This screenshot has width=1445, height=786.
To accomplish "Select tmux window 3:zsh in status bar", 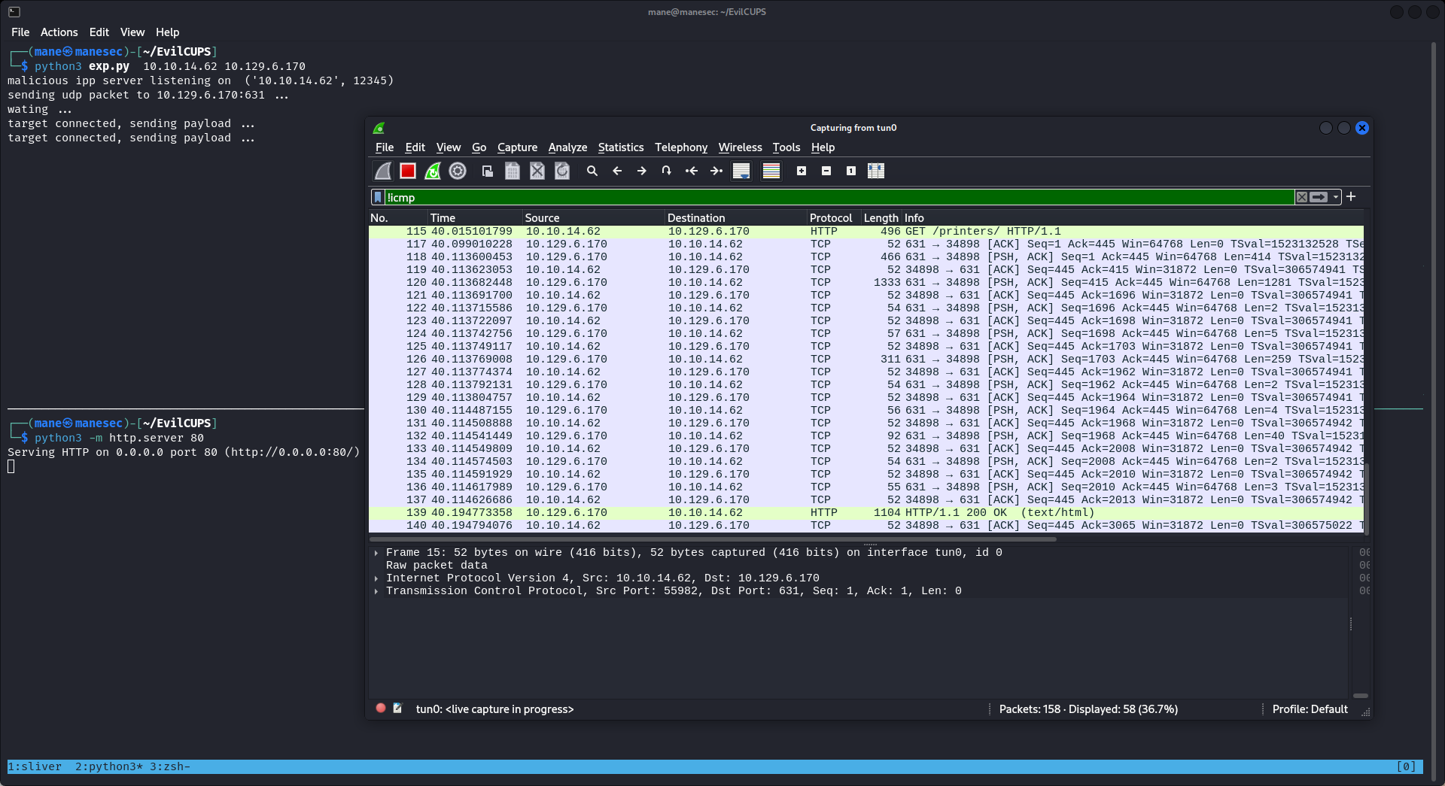I will (x=170, y=767).
